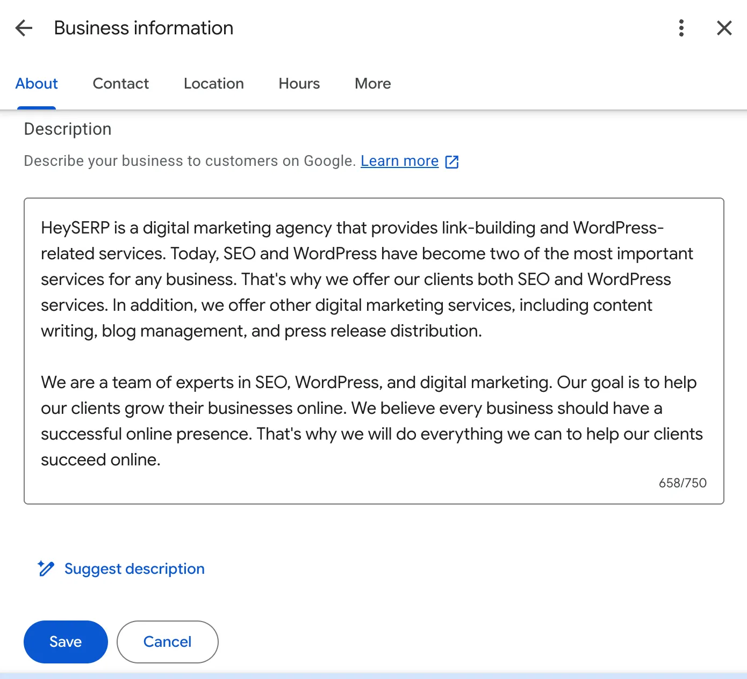Open the three-dot more options menu
Screen dimensions: 747x679
[x=681, y=28]
